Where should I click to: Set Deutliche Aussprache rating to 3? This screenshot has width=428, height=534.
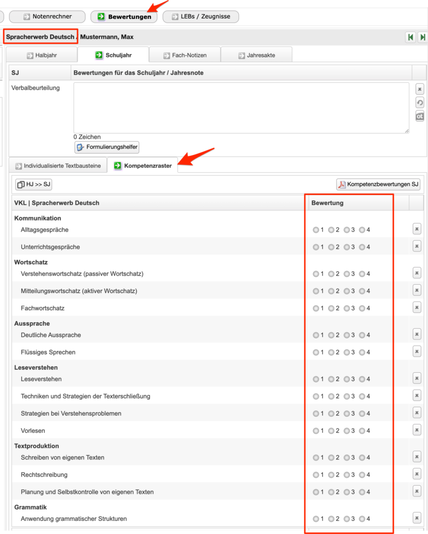(x=347, y=335)
